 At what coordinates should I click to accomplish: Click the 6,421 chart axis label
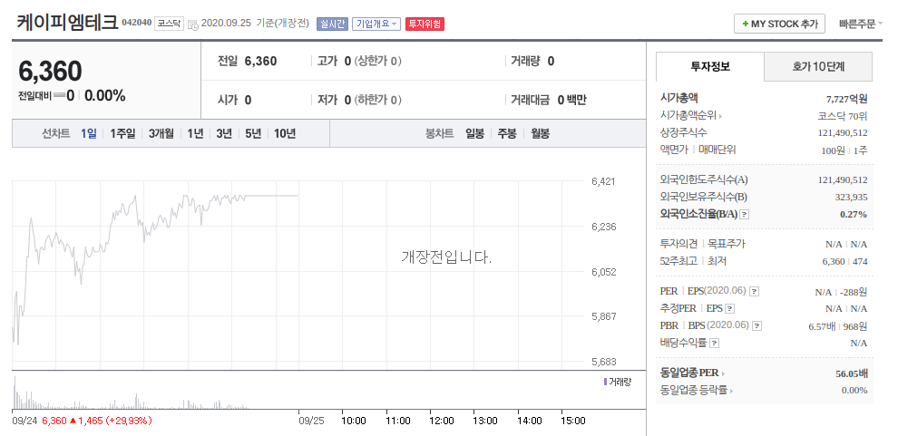603,181
